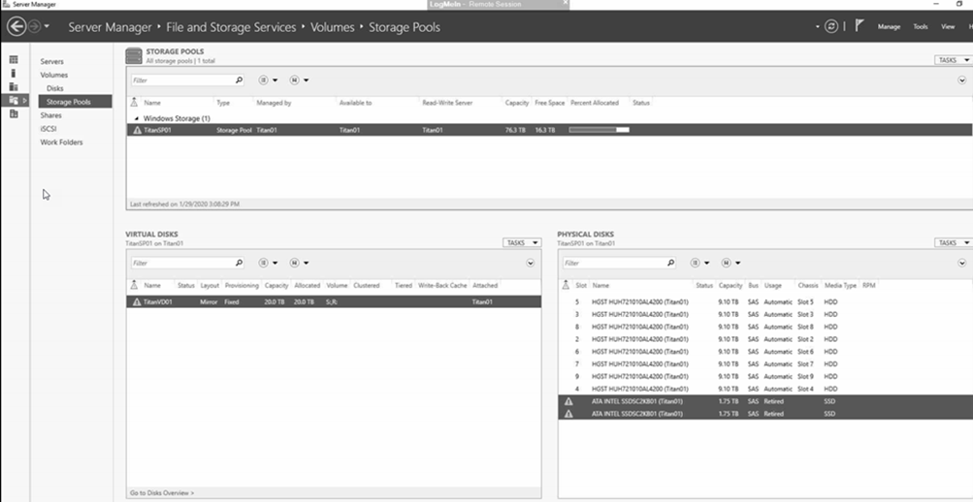The height and width of the screenshot is (502, 973).
Task: Sort virtual disks by Layout column
Action: pos(210,286)
